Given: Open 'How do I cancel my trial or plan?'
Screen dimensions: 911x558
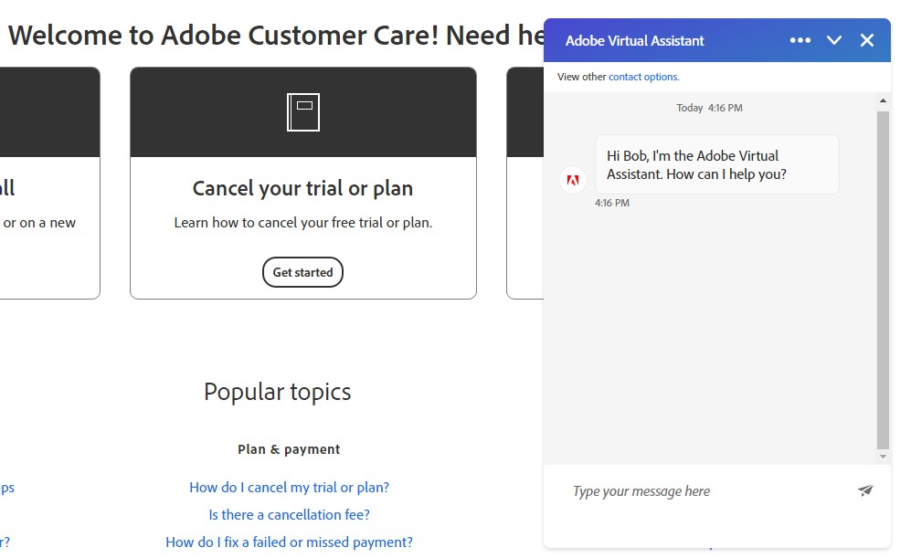Looking at the screenshot, I should 289,487.
